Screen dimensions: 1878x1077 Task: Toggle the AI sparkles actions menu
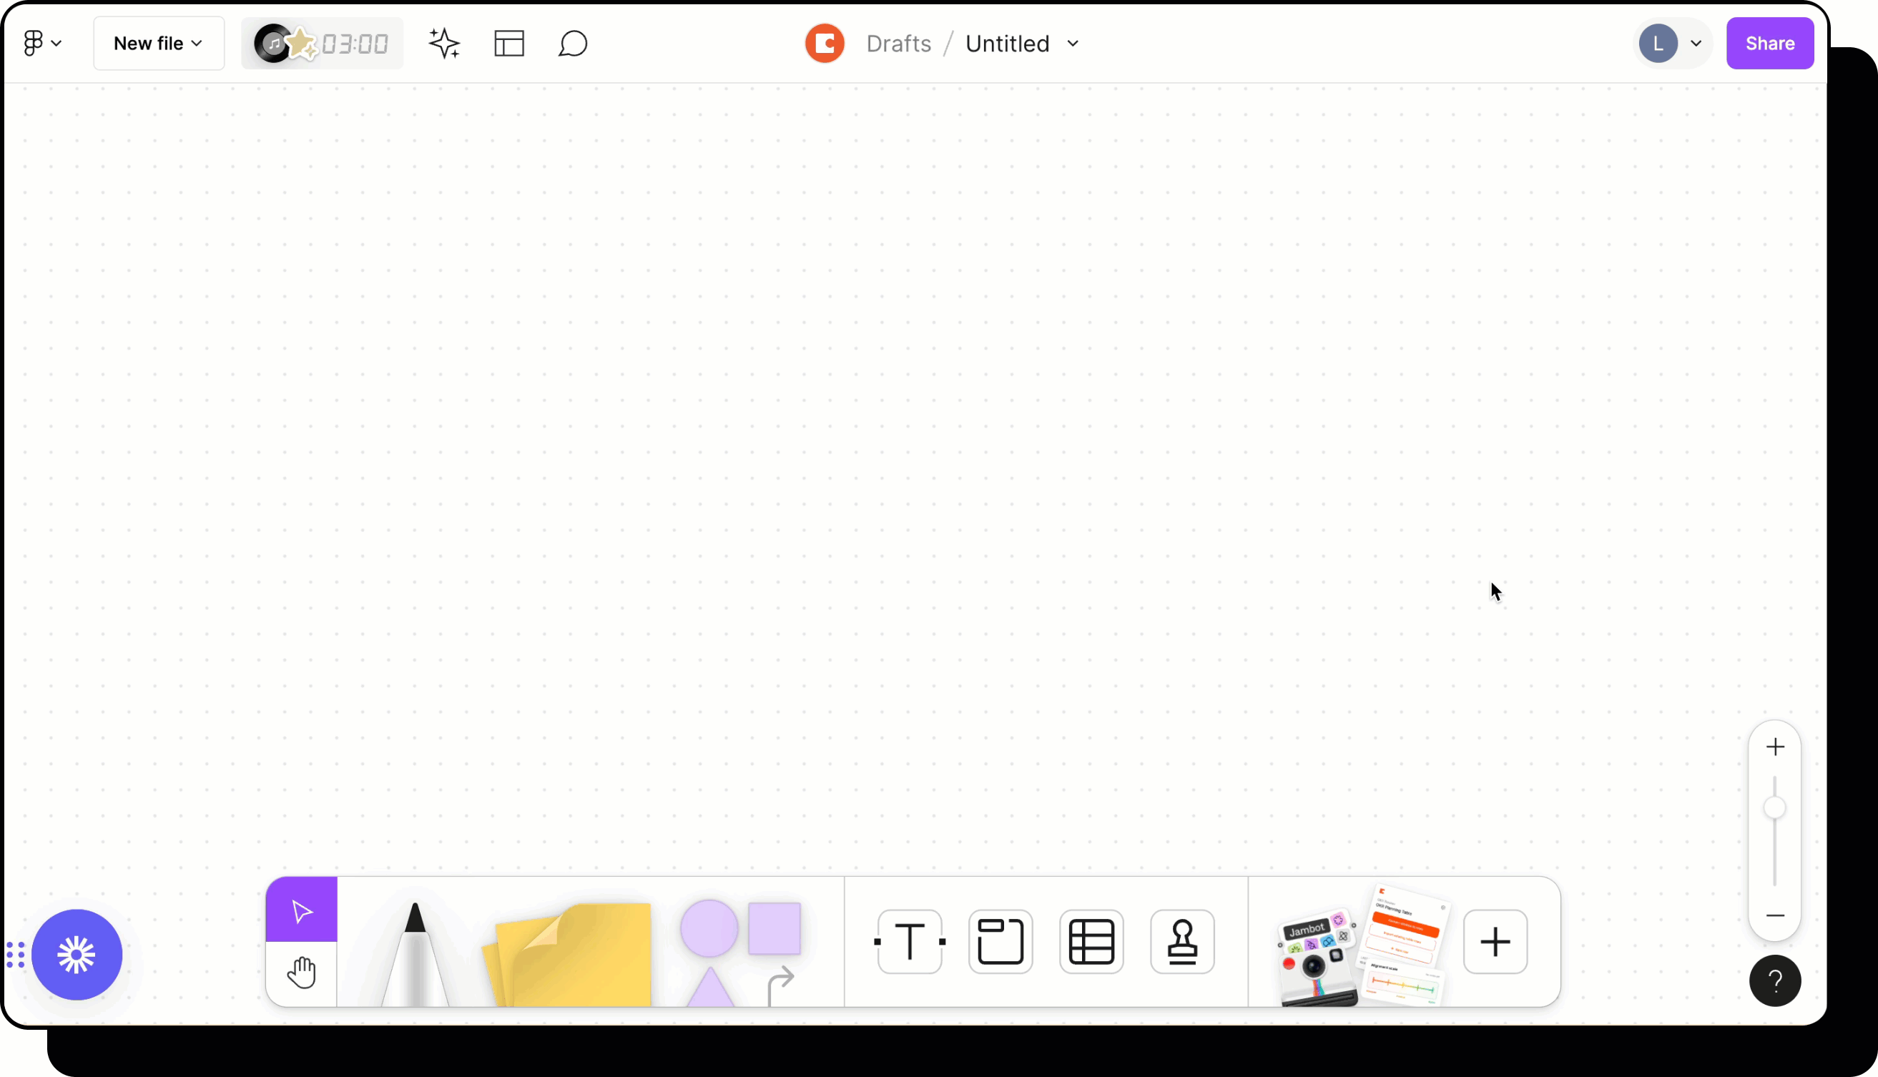point(445,43)
